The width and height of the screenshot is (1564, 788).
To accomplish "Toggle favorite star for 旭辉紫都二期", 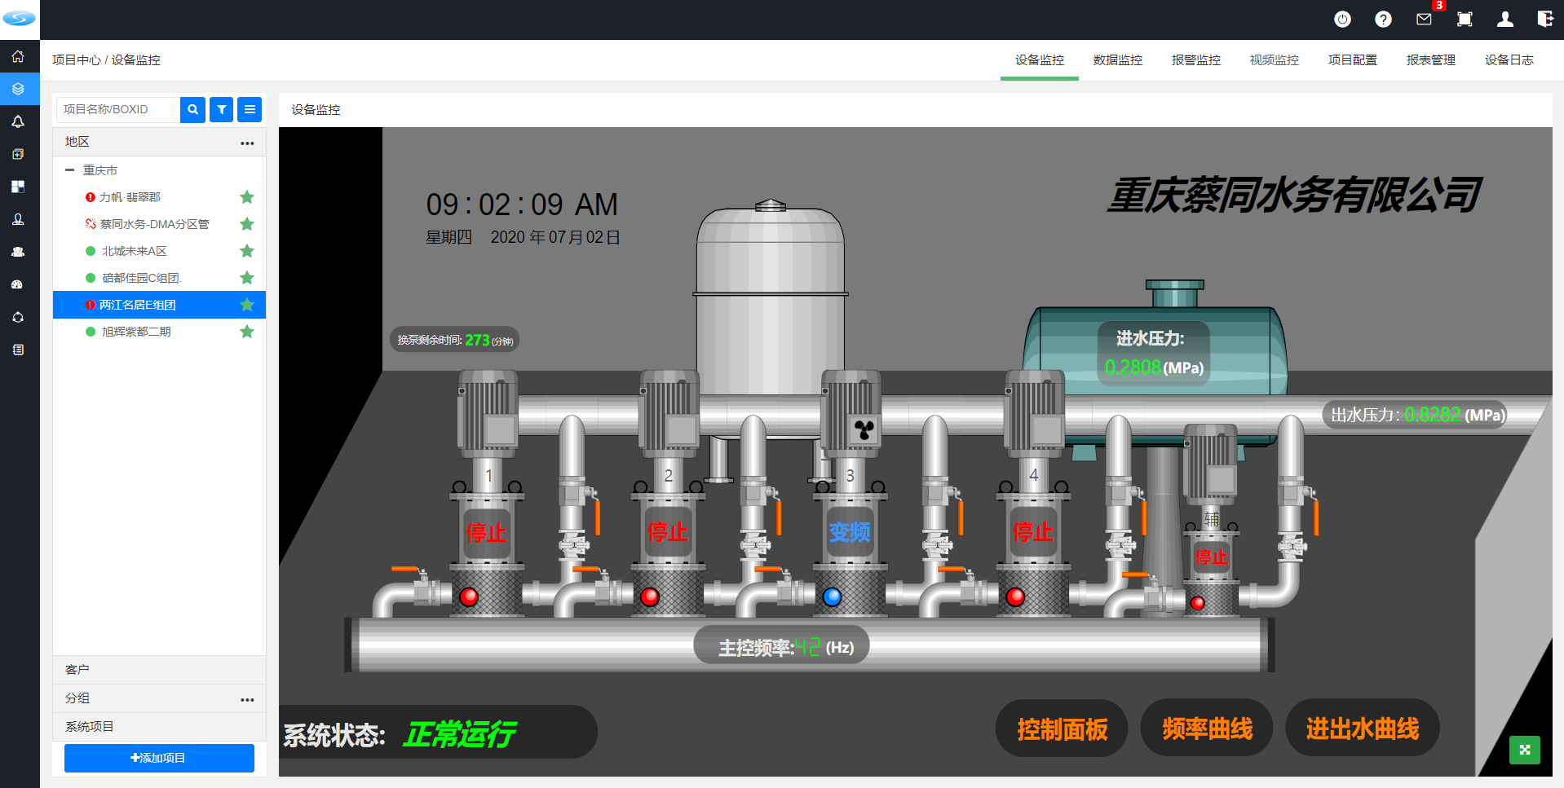I will pos(247,332).
